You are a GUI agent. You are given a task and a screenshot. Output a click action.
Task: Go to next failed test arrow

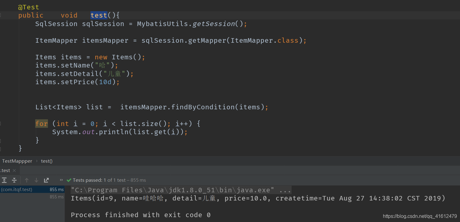[36, 180]
